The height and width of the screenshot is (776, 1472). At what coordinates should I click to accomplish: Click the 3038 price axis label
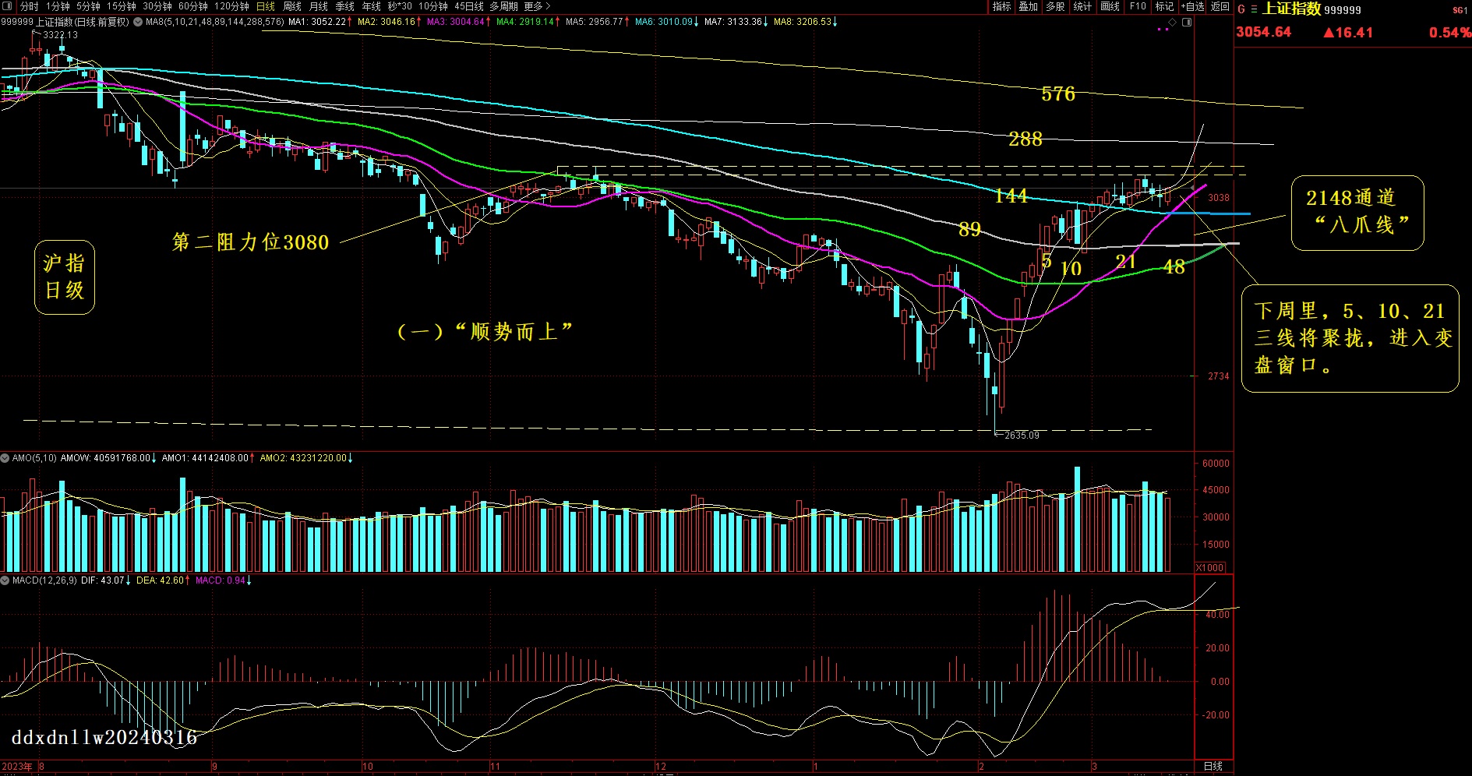(1219, 198)
